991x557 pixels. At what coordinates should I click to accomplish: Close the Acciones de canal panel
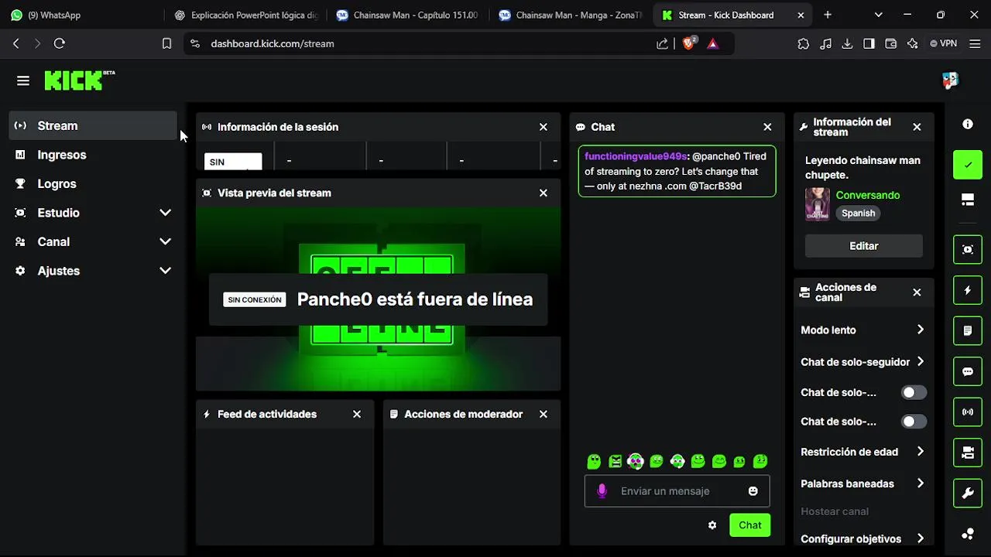coord(917,292)
